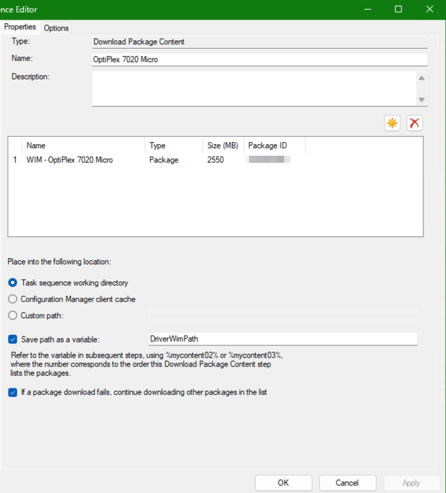Select Configuration Manager client cache option
This screenshot has height=493, width=446.
tap(13, 299)
